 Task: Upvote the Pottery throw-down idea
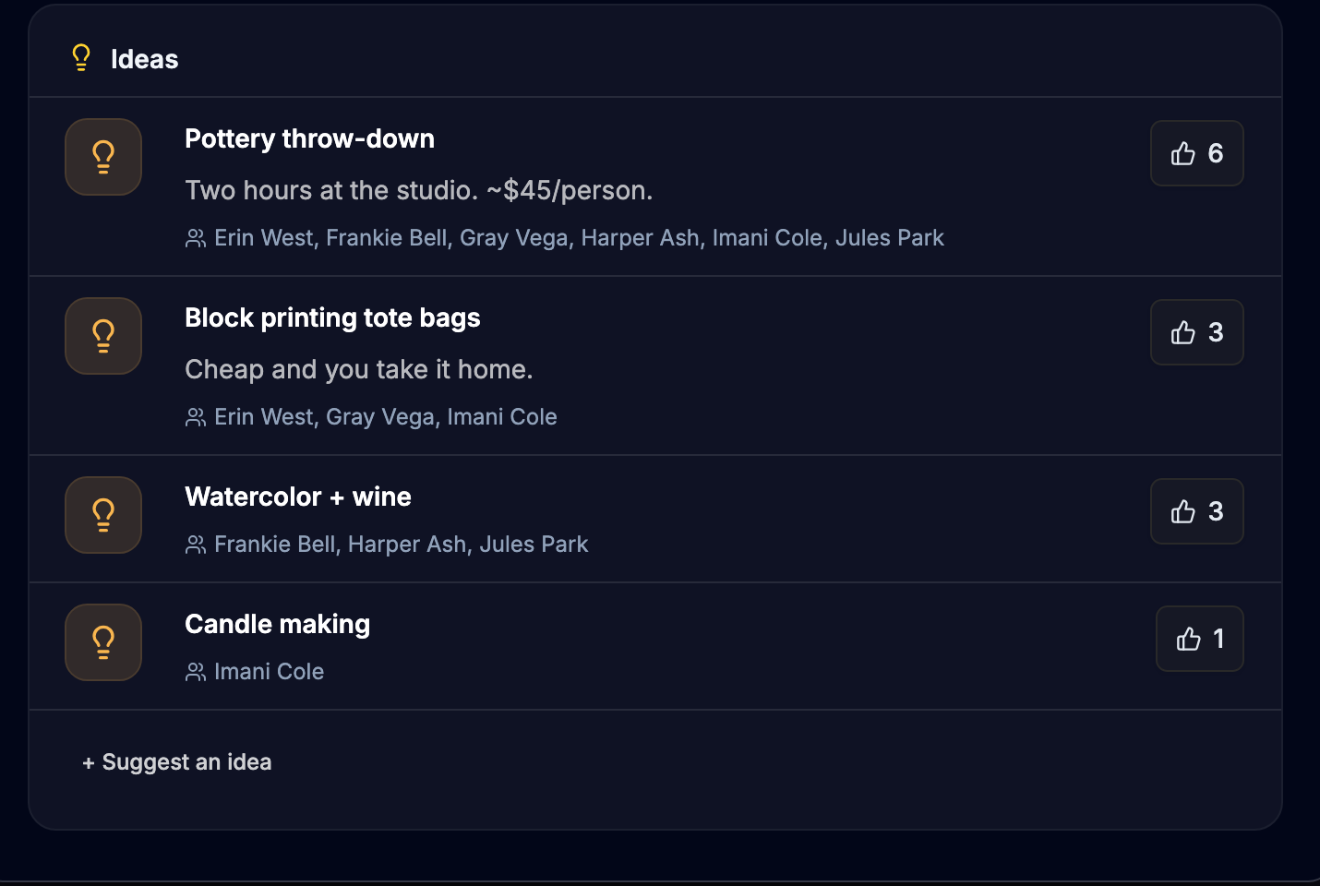point(1196,153)
